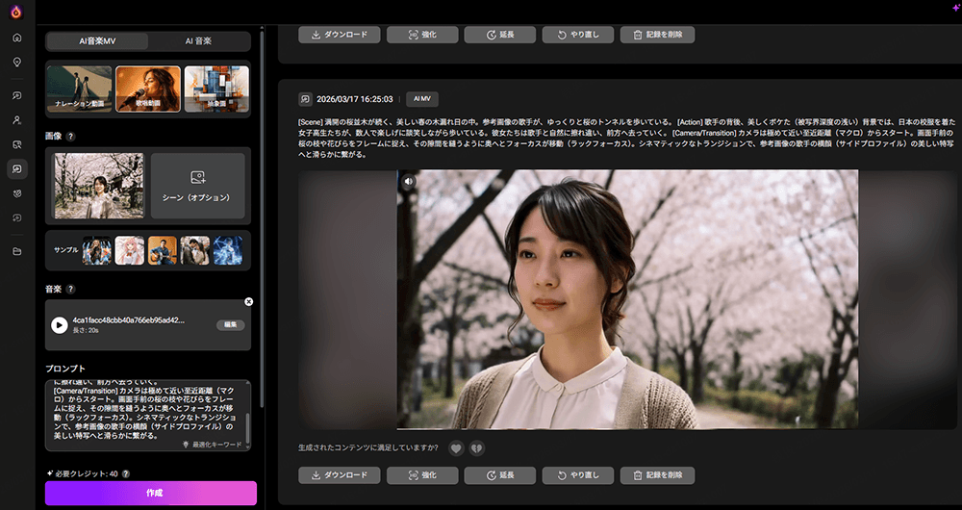Play the uploaded music track
The image size is (962, 510).
(60, 325)
